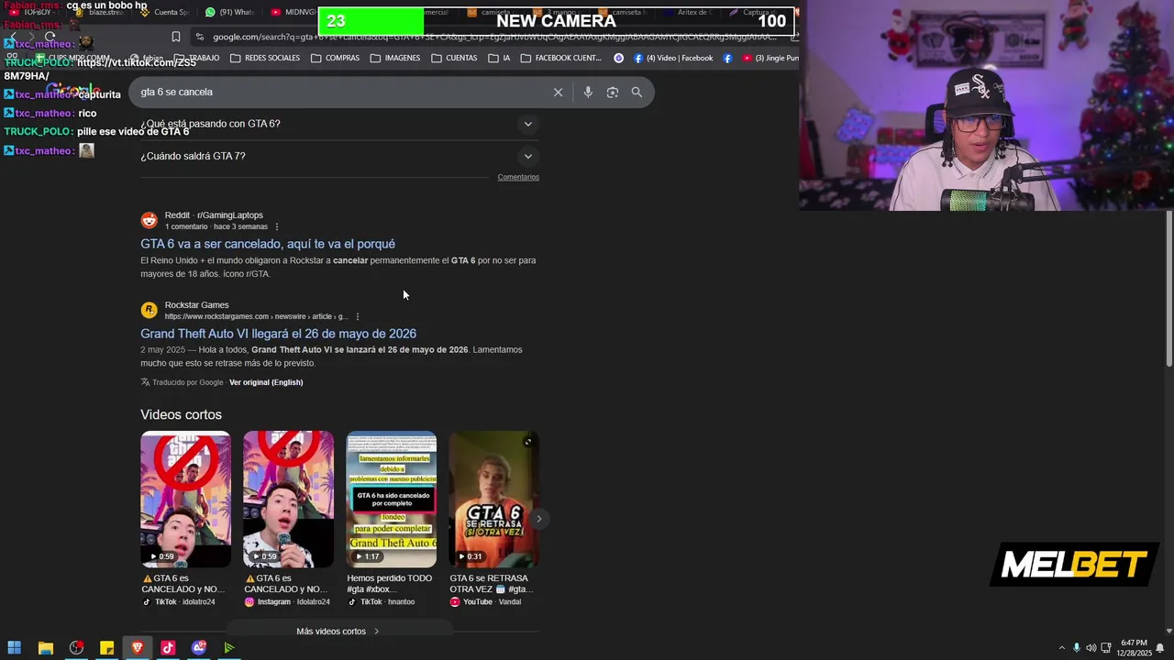Viewport: 1174px width, 660px height.
Task: Open Sticky Notes from the taskbar
Action: coord(106,648)
